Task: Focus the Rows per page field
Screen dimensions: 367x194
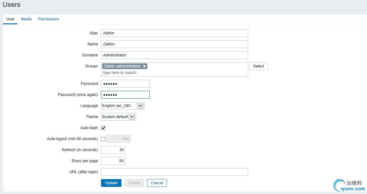Action: click(x=113, y=161)
